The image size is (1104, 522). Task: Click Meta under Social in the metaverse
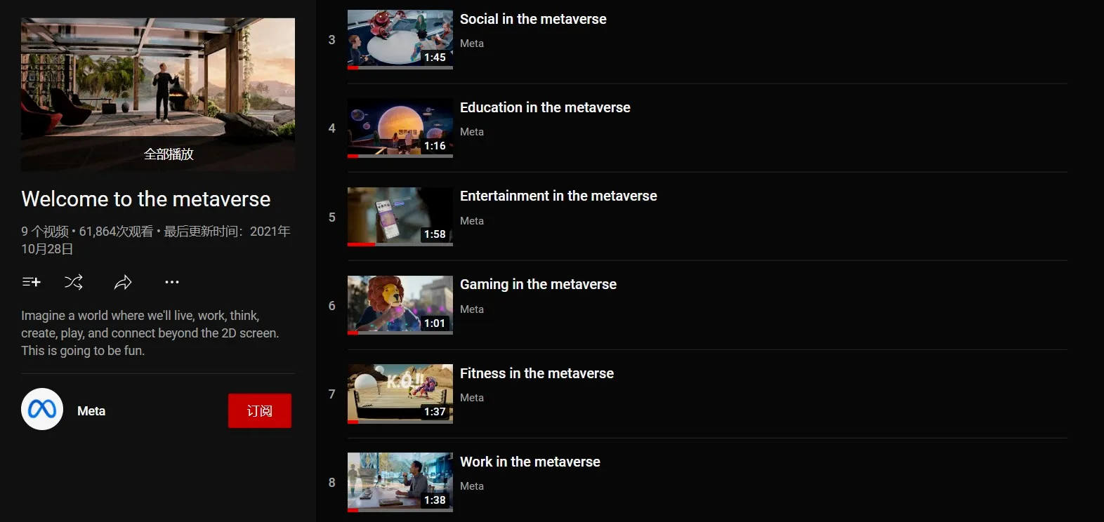click(x=472, y=43)
